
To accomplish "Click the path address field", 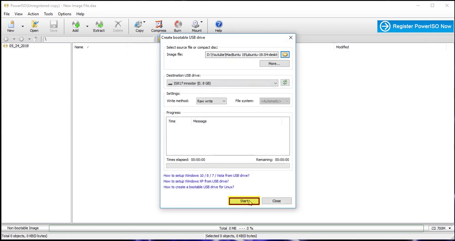I will pyautogui.click(x=99, y=39).
